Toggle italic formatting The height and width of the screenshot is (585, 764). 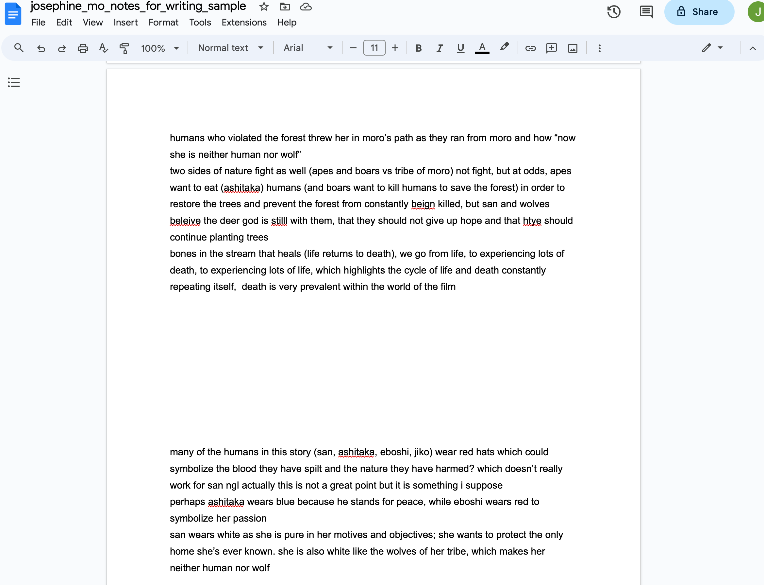[440, 48]
